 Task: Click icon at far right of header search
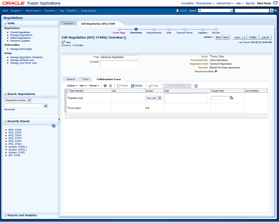point(276,10)
